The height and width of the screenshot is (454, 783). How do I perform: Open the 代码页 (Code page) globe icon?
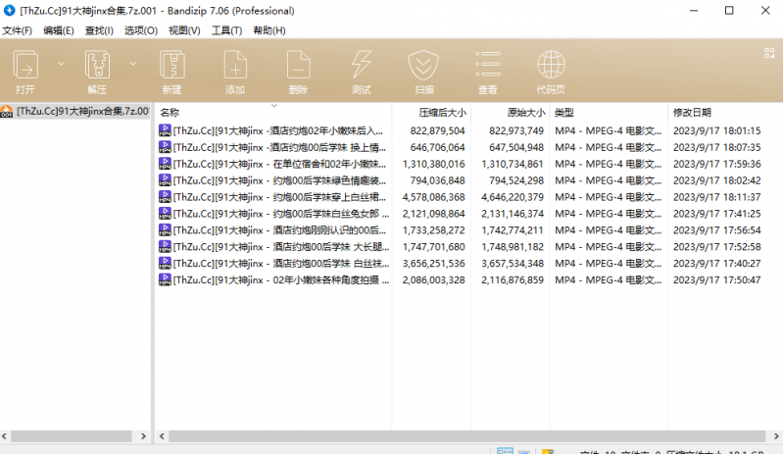click(551, 65)
